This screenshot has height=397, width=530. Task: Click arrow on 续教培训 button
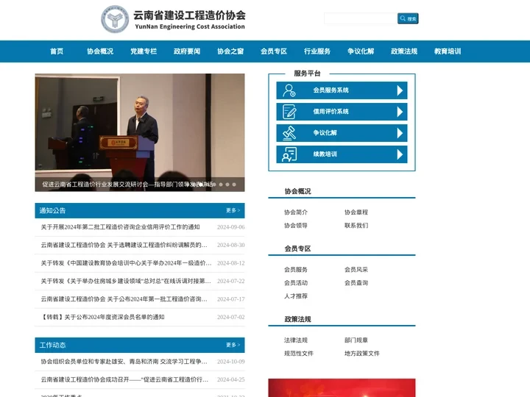tap(400, 154)
